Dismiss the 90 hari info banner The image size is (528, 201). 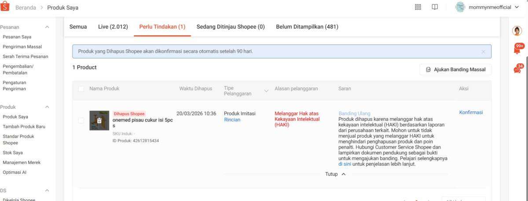(x=483, y=51)
